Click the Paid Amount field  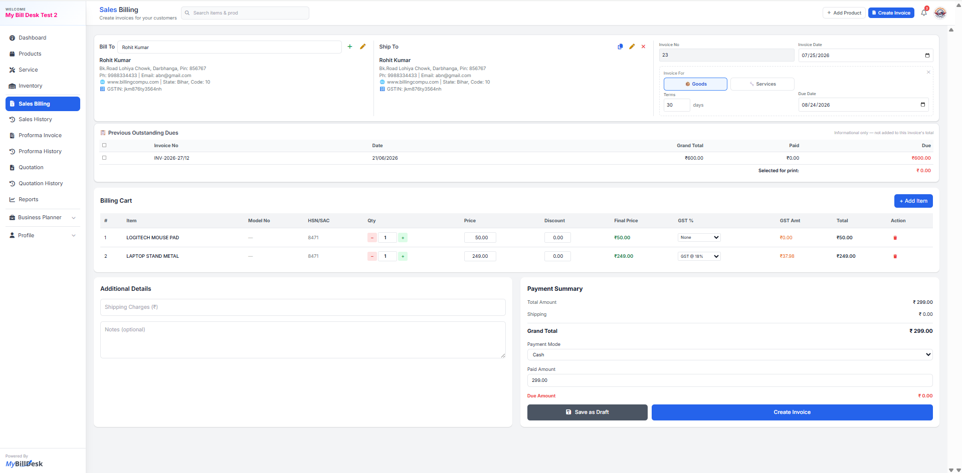[730, 380]
